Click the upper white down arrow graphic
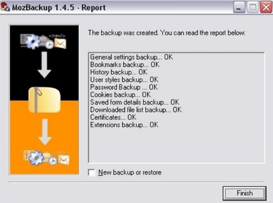This screenshot has width=273, height=203. [44, 65]
